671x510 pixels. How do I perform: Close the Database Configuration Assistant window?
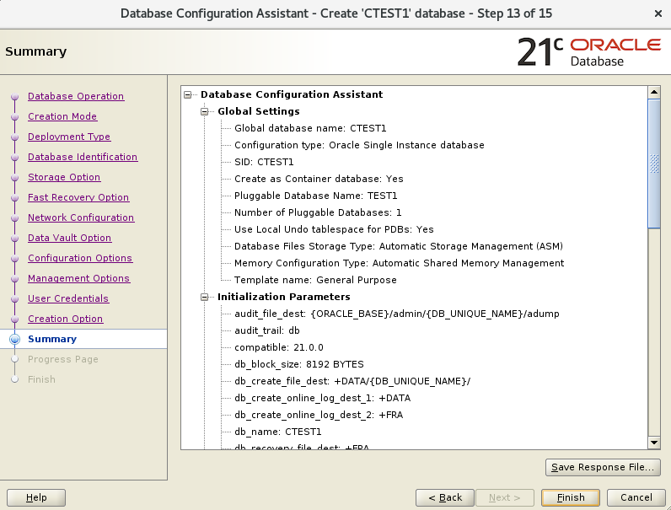(x=658, y=13)
